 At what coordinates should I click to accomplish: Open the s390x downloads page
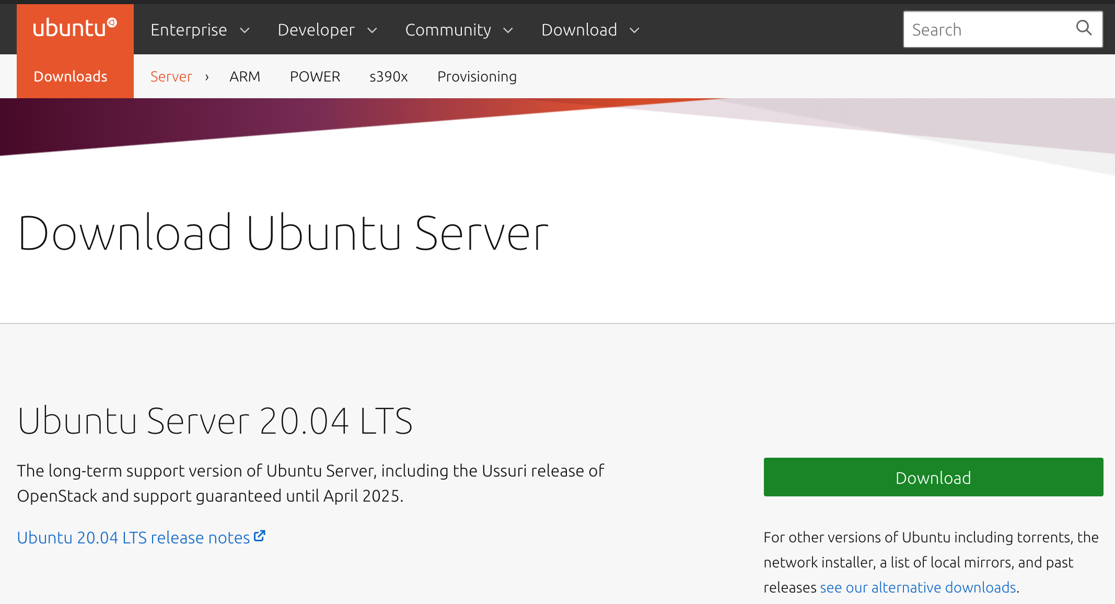388,76
